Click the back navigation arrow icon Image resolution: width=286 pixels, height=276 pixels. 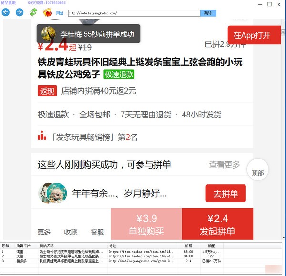click(x=6, y=12)
